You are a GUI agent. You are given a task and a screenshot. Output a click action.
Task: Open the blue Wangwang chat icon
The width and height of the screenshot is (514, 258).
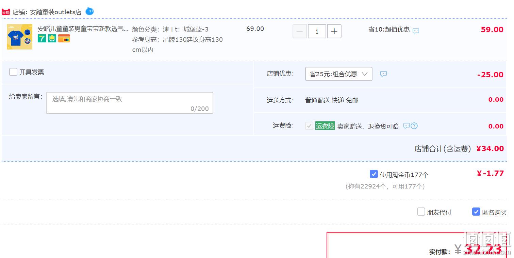pos(89,11)
